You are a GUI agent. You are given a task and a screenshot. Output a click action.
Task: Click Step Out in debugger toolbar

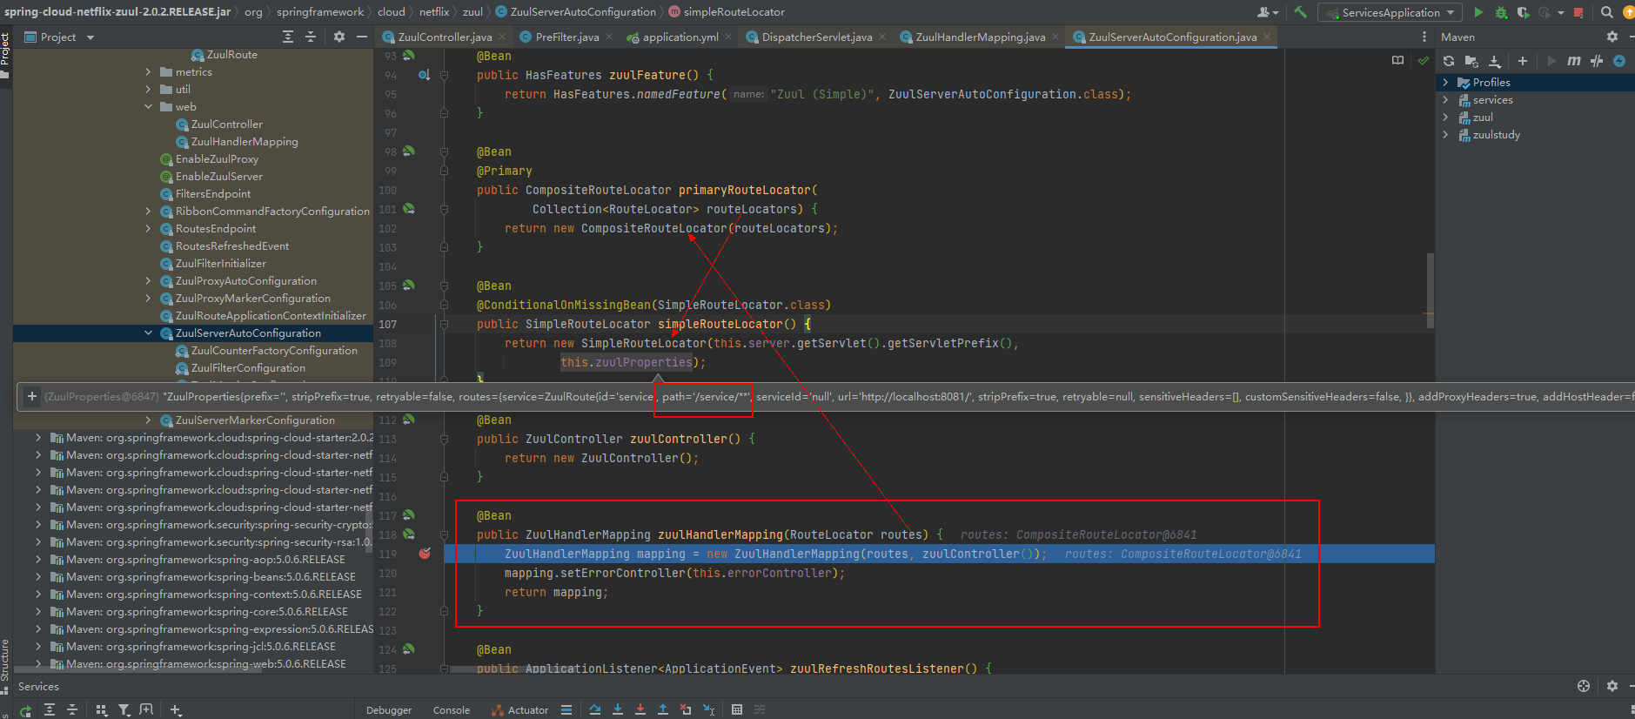point(663,709)
